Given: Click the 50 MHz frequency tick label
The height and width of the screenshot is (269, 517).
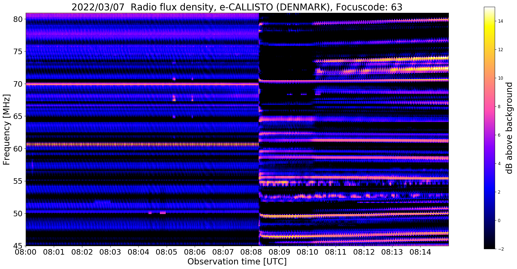Looking at the screenshot, I should click(x=18, y=214).
